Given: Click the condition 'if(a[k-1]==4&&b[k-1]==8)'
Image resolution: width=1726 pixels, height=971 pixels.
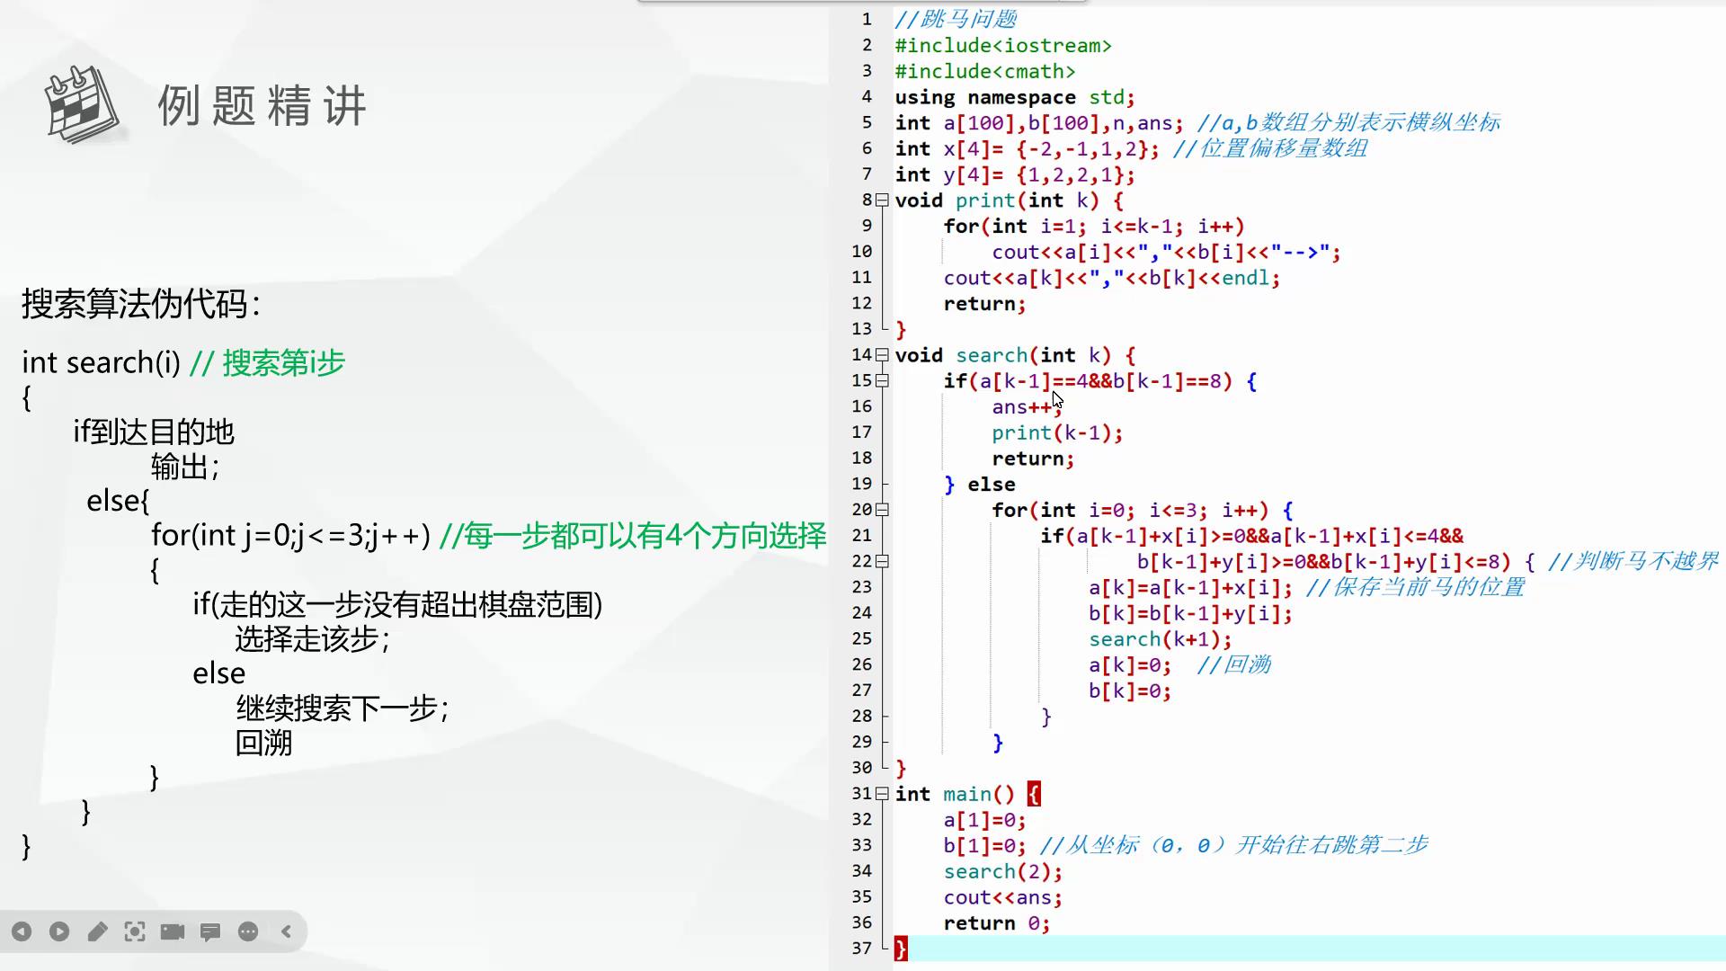Looking at the screenshot, I should pos(1088,381).
